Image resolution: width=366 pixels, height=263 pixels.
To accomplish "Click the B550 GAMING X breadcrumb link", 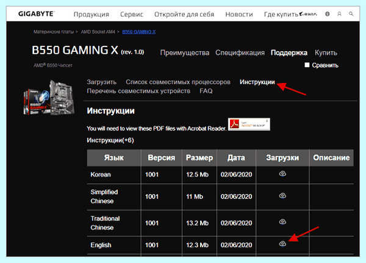I will point(139,32).
